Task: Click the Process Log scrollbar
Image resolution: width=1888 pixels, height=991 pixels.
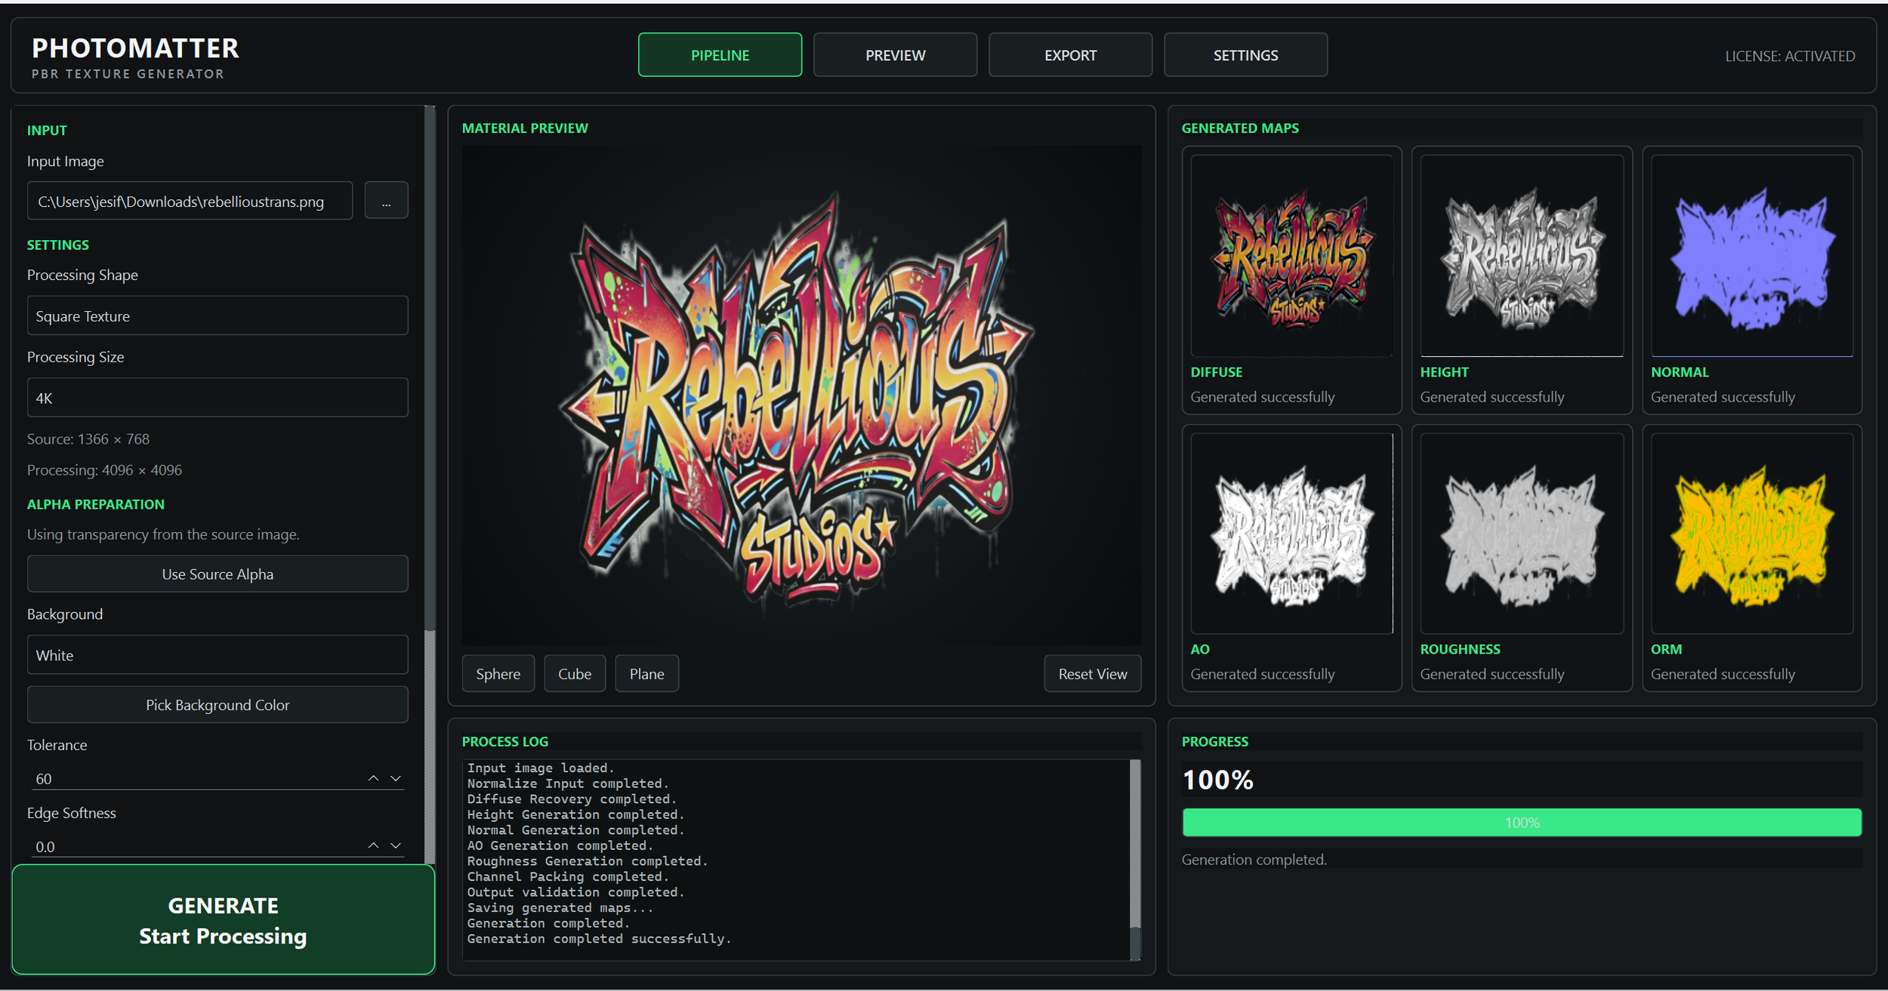Action: [x=1135, y=860]
